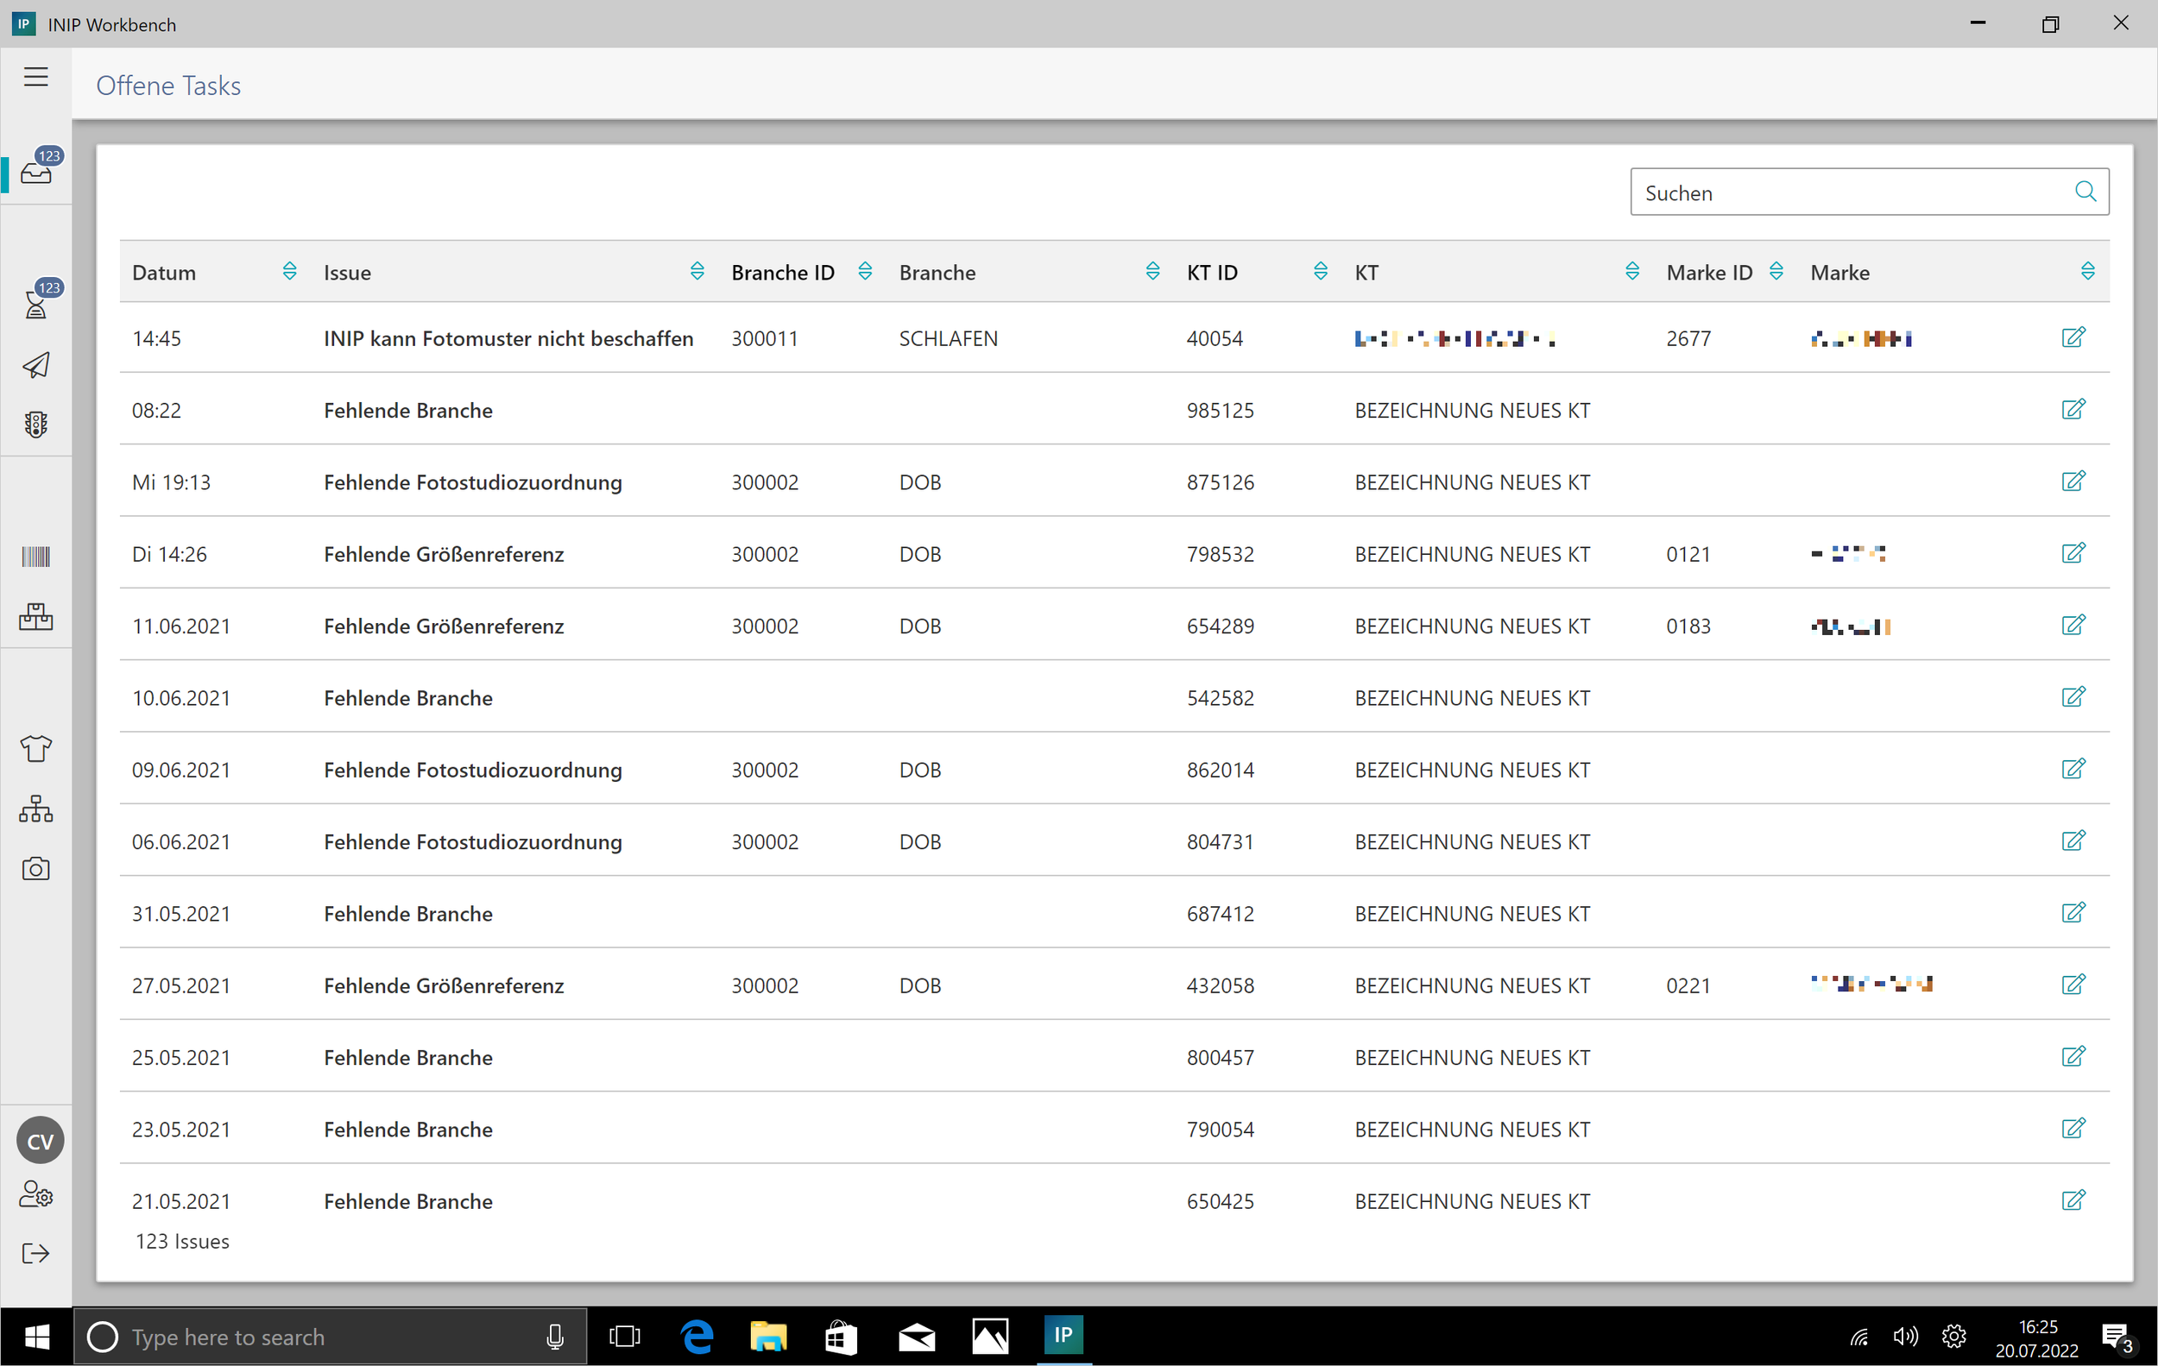
Task: Open the hourglass pending tasks icon
Action: (37, 303)
